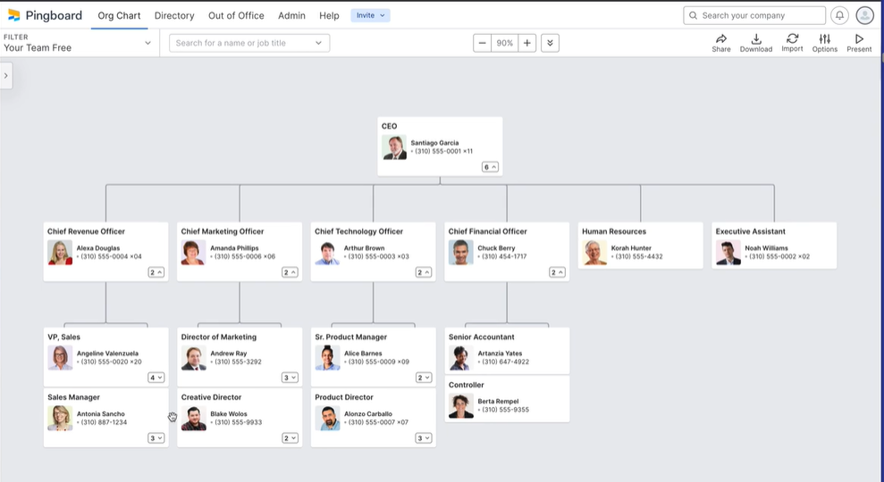Screen dimensions: 884x482
Task: Collapse the CEO's direct reports
Action: [x=490, y=167]
